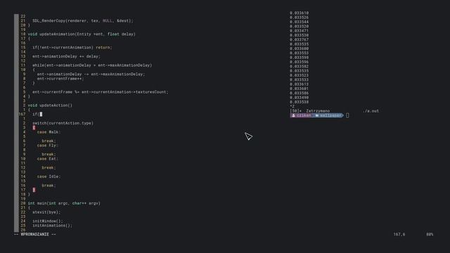
Task: Click the 'while(ent->animationDelay' loop line
Action: point(92,65)
